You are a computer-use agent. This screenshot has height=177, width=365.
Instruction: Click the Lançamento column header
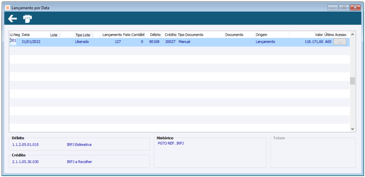111,35
